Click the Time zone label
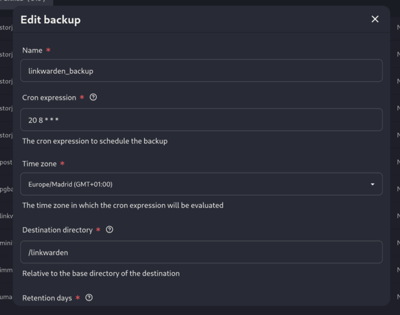Image resolution: width=400 pixels, height=315 pixels. (x=39, y=164)
